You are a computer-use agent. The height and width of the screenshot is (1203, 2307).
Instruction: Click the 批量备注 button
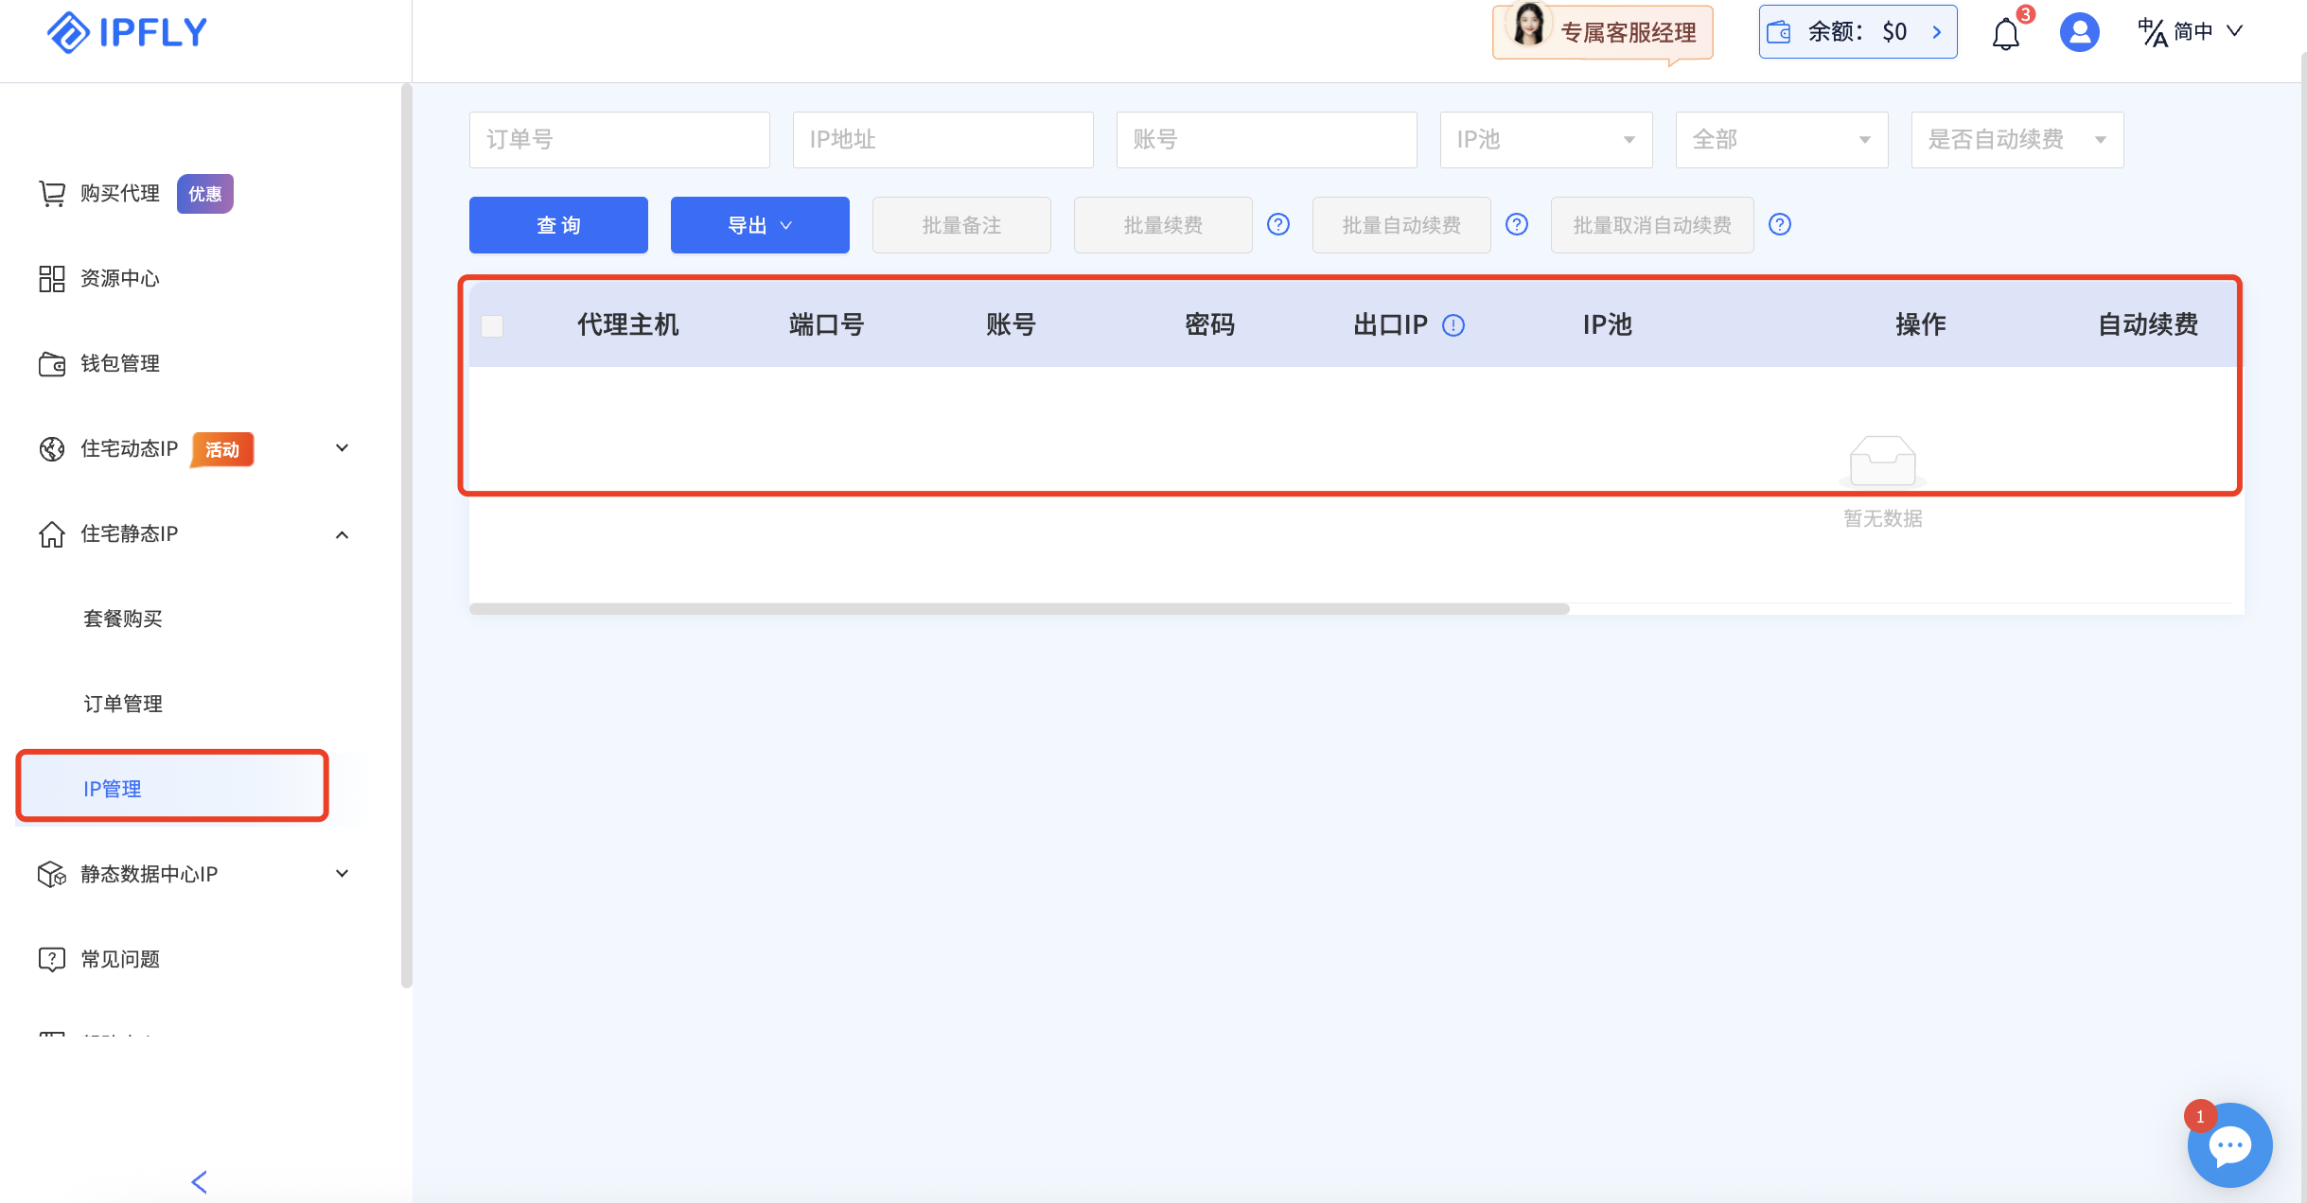tap(961, 225)
